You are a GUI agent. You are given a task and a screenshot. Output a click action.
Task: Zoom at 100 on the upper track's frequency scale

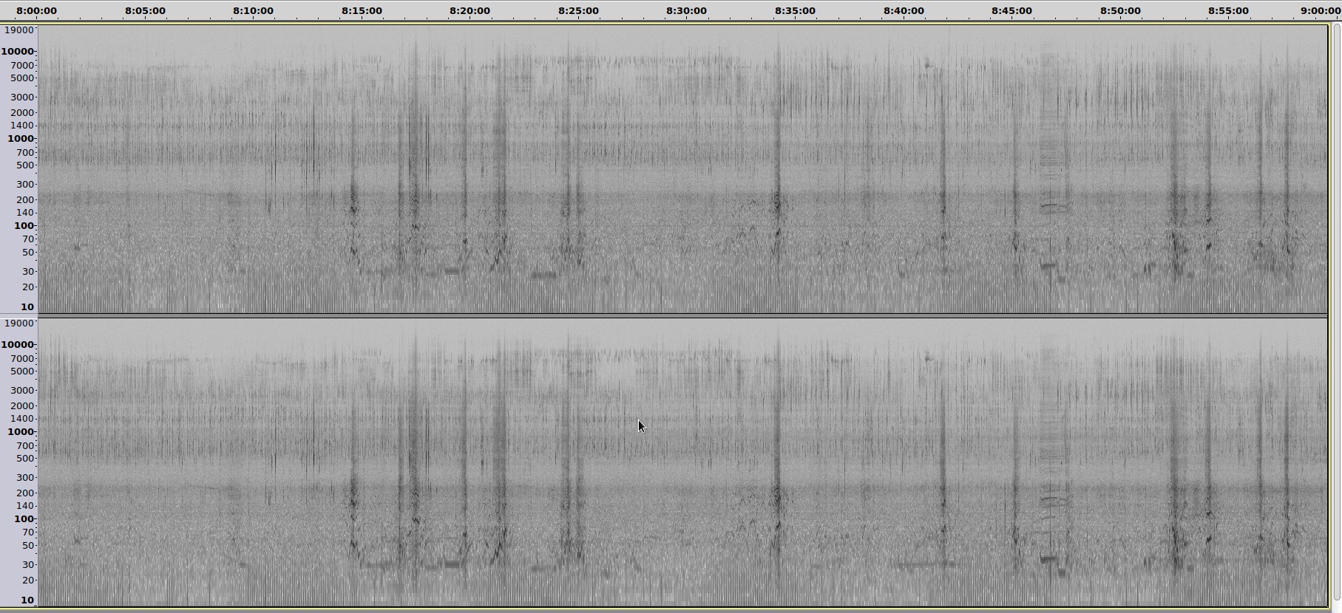point(24,226)
